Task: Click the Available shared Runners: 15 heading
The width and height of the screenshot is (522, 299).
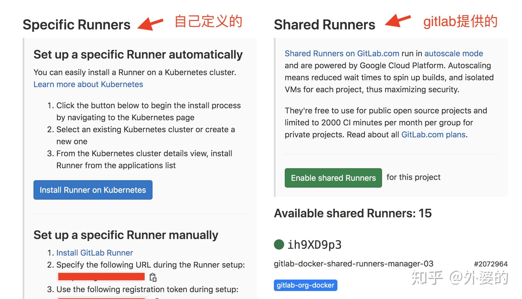Action: (353, 213)
